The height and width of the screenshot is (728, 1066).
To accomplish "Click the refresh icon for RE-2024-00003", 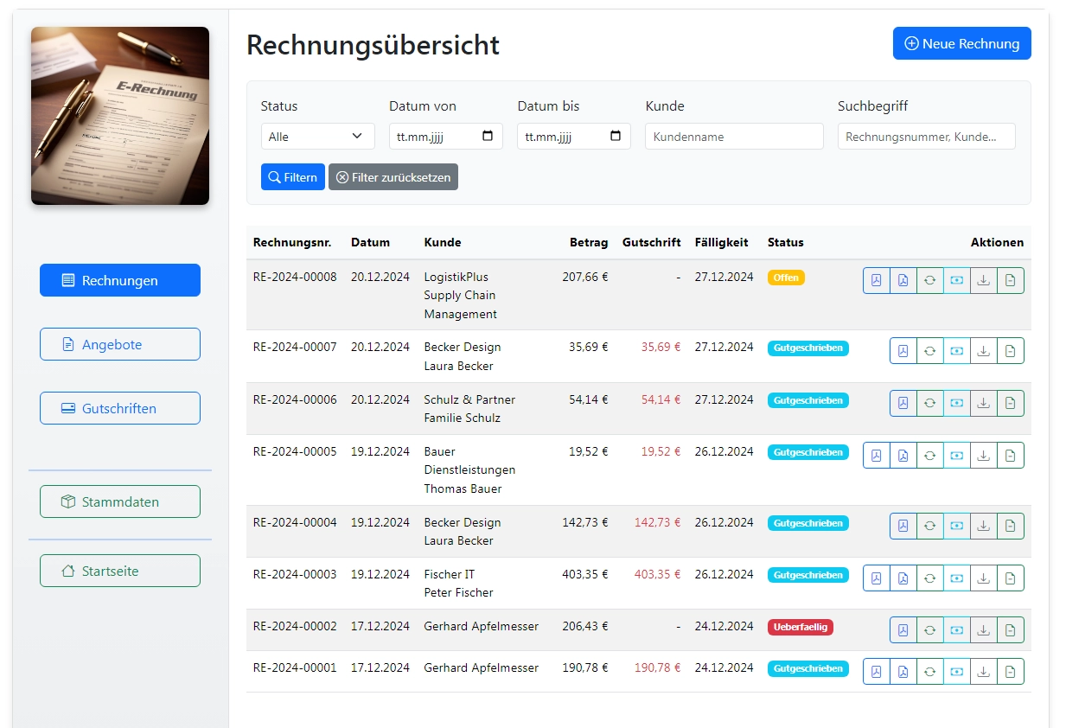I will pyautogui.click(x=929, y=578).
